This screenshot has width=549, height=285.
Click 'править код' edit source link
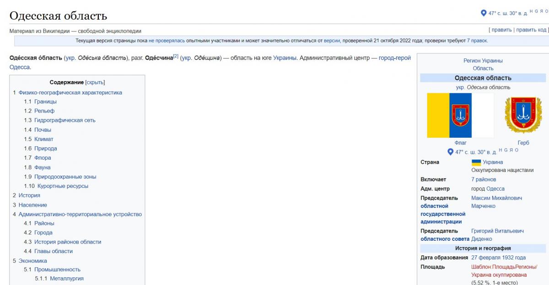531,30
